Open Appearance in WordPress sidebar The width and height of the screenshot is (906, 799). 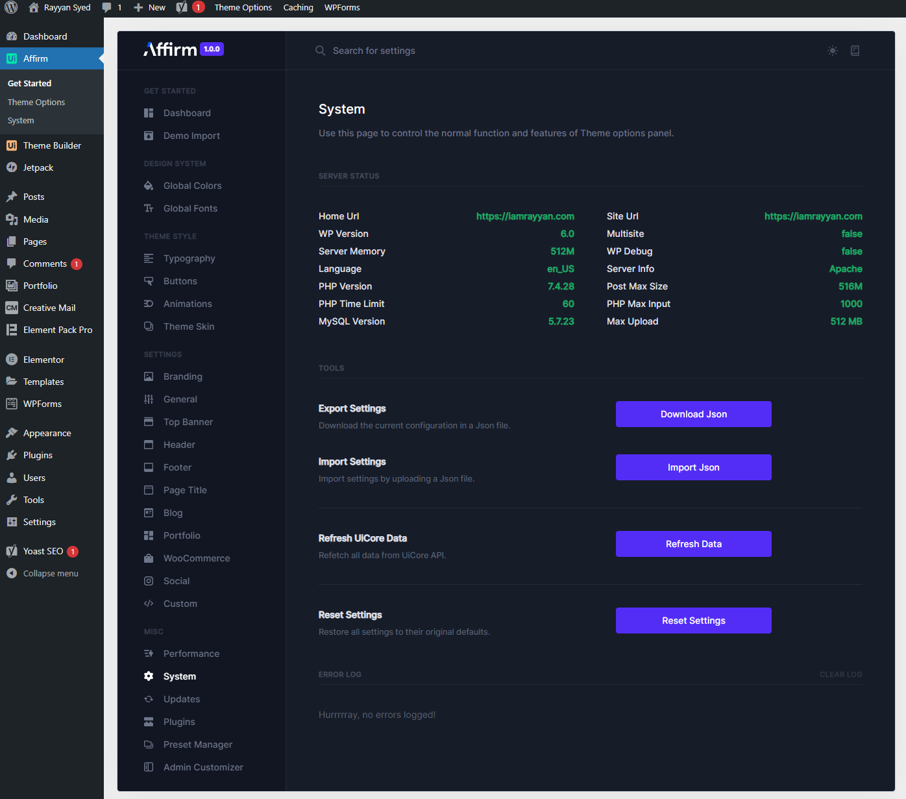[x=52, y=433]
